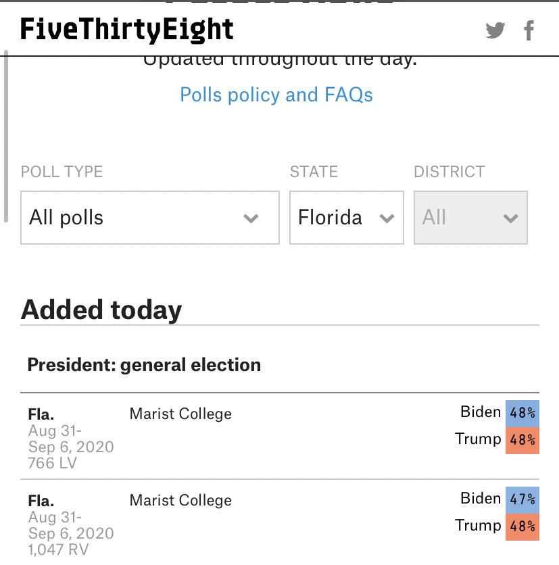The height and width of the screenshot is (565, 559).
Task: Click Biden 48% blue swatch
Action: 522,412
